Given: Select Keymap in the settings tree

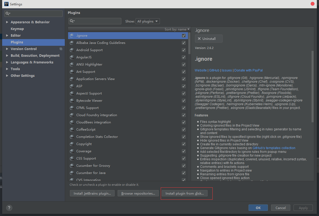Looking at the screenshot, I should 17,29.
